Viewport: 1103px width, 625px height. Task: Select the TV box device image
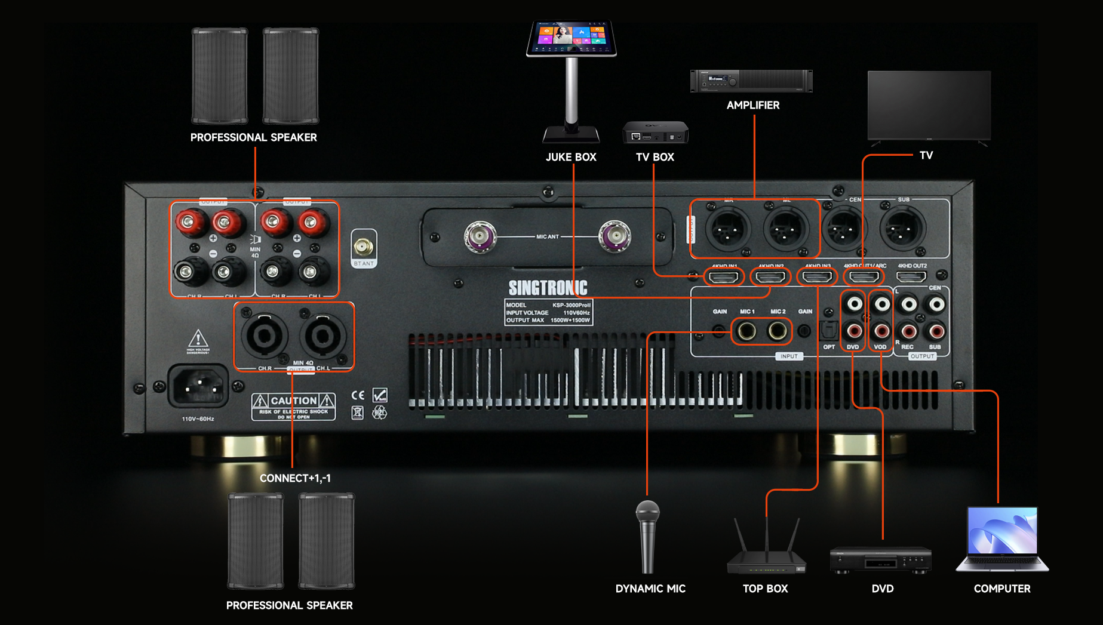click(656, 132)
